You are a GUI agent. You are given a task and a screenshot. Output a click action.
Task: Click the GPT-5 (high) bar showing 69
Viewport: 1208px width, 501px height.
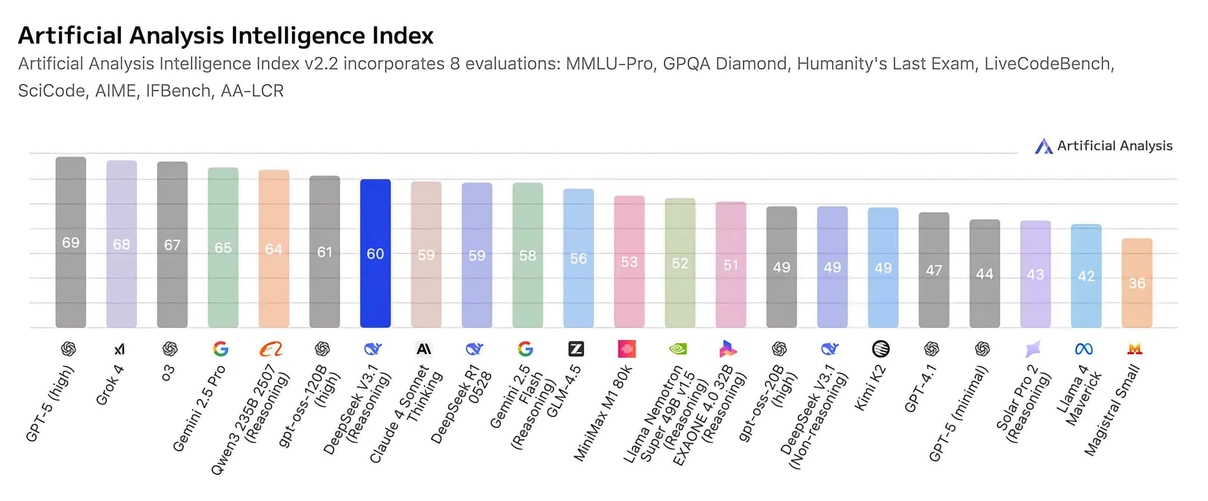pos(71,242)
